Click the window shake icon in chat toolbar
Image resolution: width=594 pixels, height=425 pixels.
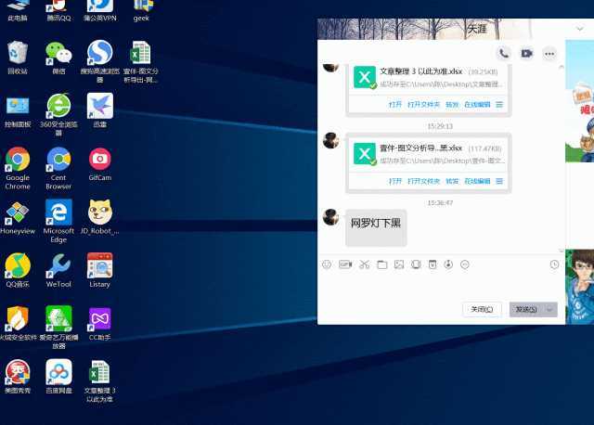(416, 264)
